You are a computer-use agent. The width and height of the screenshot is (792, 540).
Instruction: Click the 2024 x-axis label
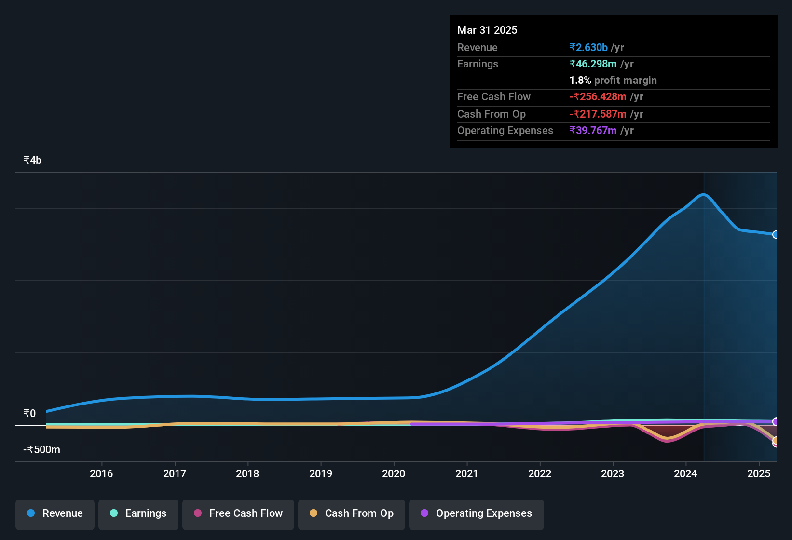[x=685, y=473]
